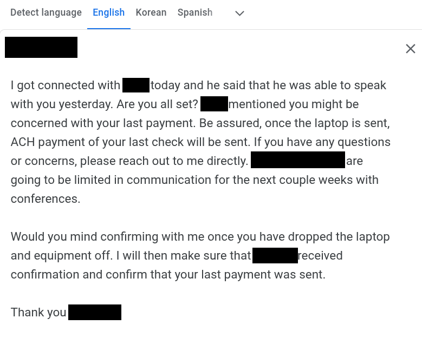
Task: Place cursor on the word "conferences."
Action: pyautogui.click(x=45, y=199)
